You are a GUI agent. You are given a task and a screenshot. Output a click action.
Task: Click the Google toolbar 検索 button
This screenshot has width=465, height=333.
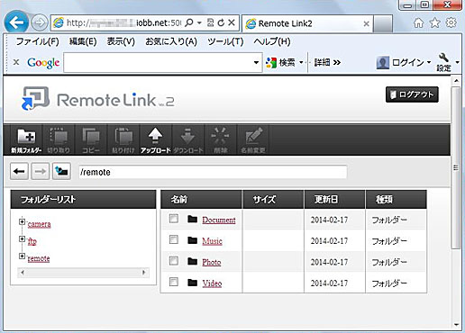click(281, 62)
